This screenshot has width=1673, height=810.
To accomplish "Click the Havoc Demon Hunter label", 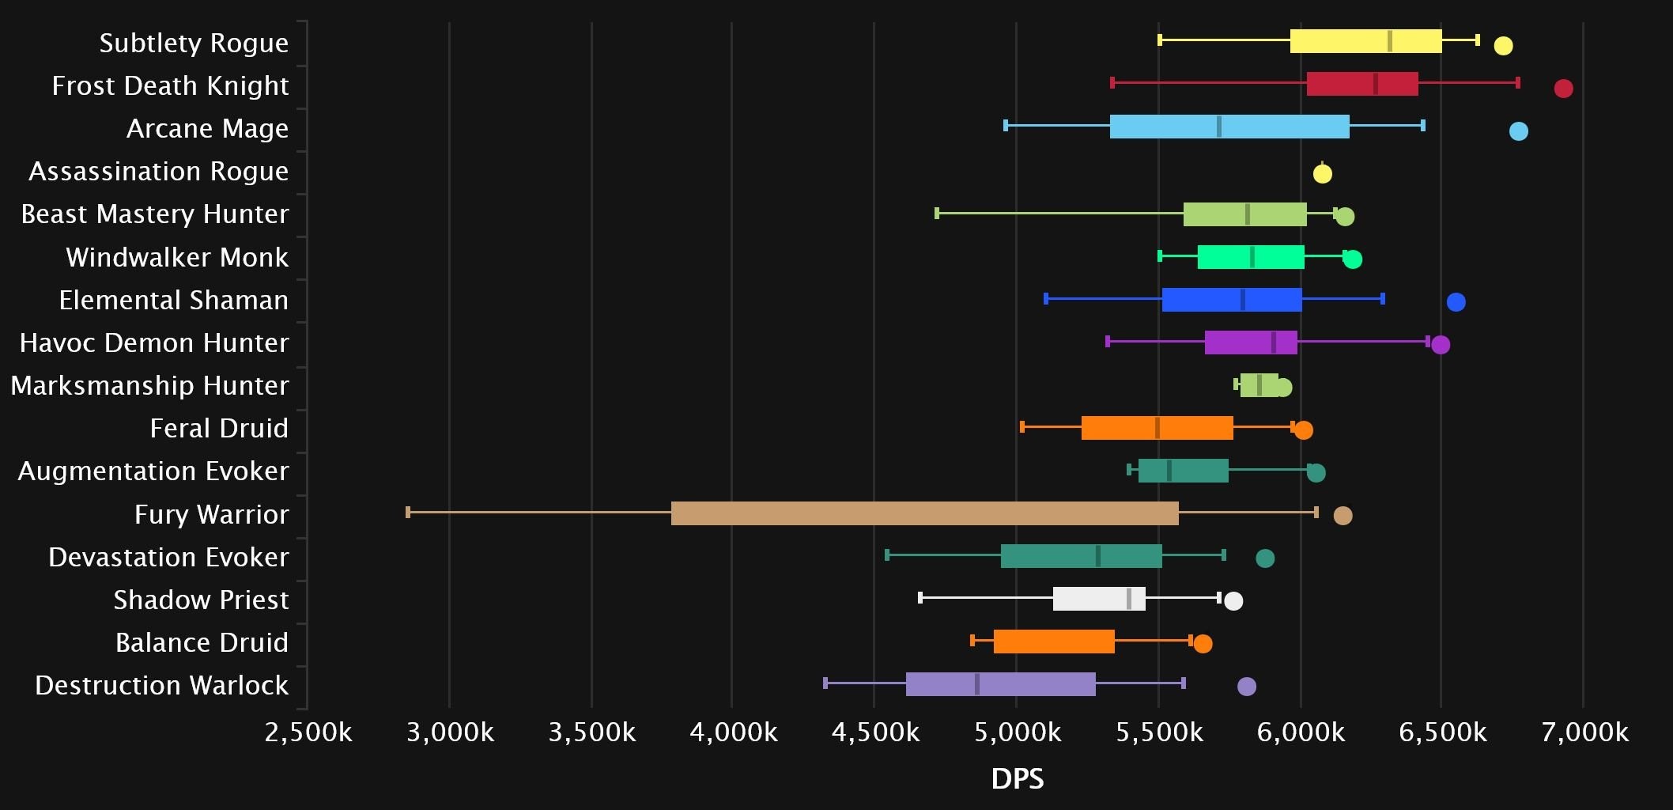I will coord(154,343).
